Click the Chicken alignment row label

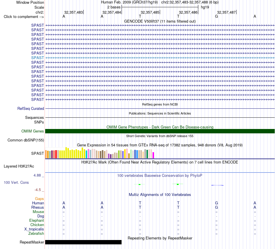(x=37, y=225)
